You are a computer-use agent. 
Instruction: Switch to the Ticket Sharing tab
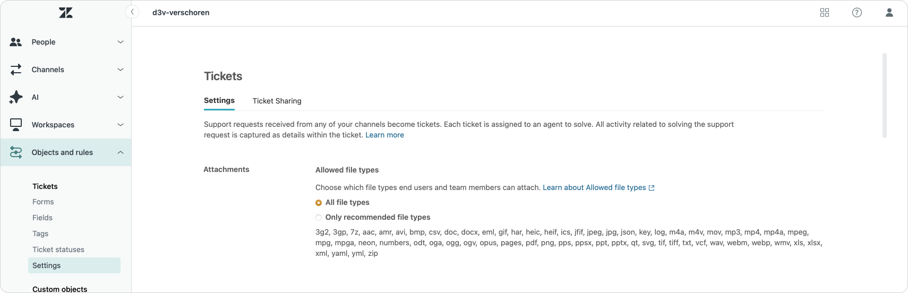(x=277, y=101)
